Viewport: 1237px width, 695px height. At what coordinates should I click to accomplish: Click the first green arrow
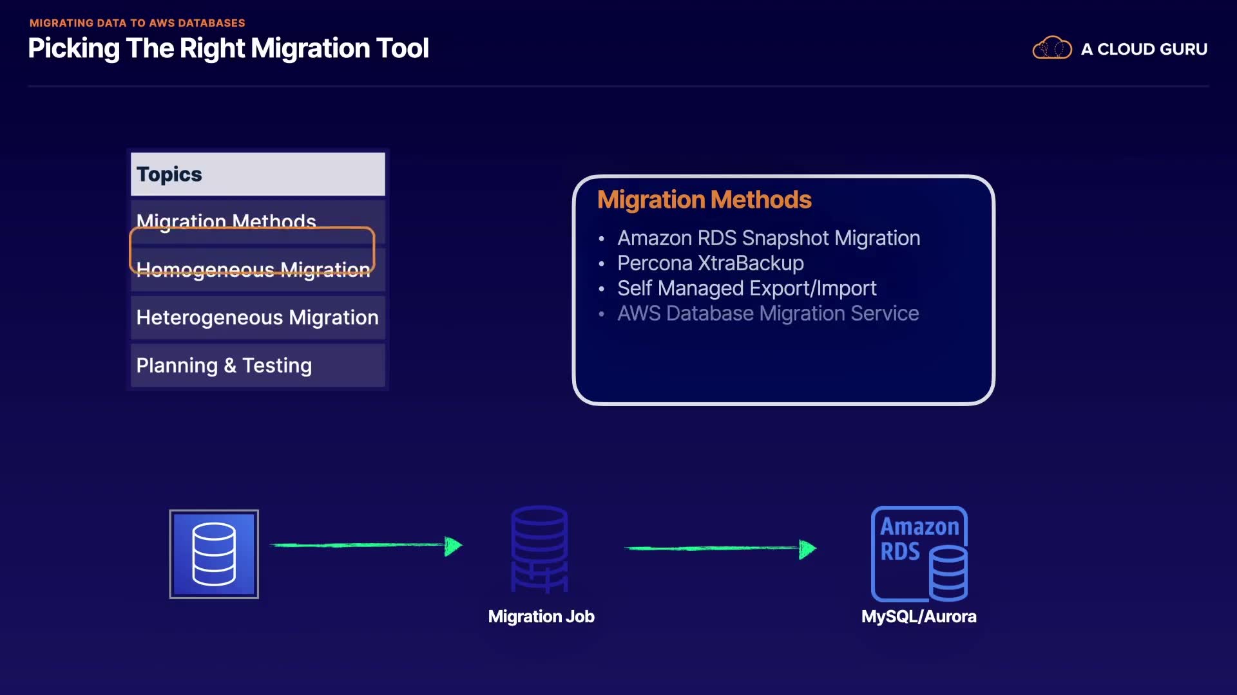point(365,546)
